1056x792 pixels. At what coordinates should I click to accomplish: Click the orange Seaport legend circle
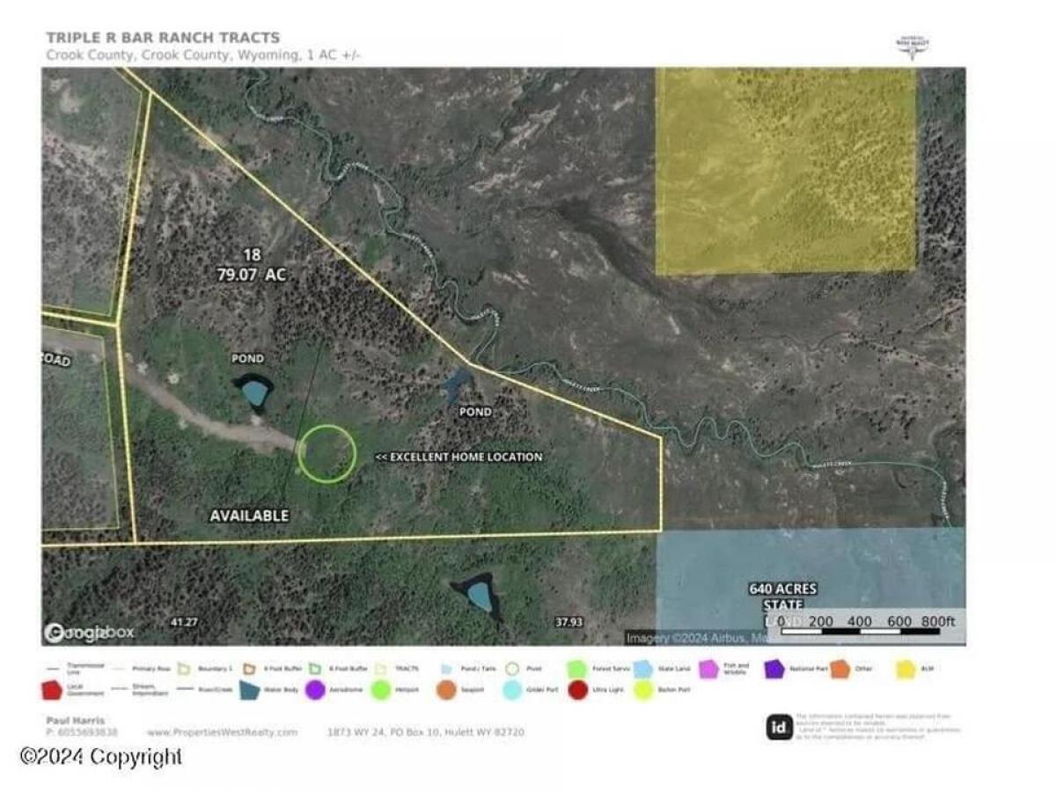click(x=446, y=691)
